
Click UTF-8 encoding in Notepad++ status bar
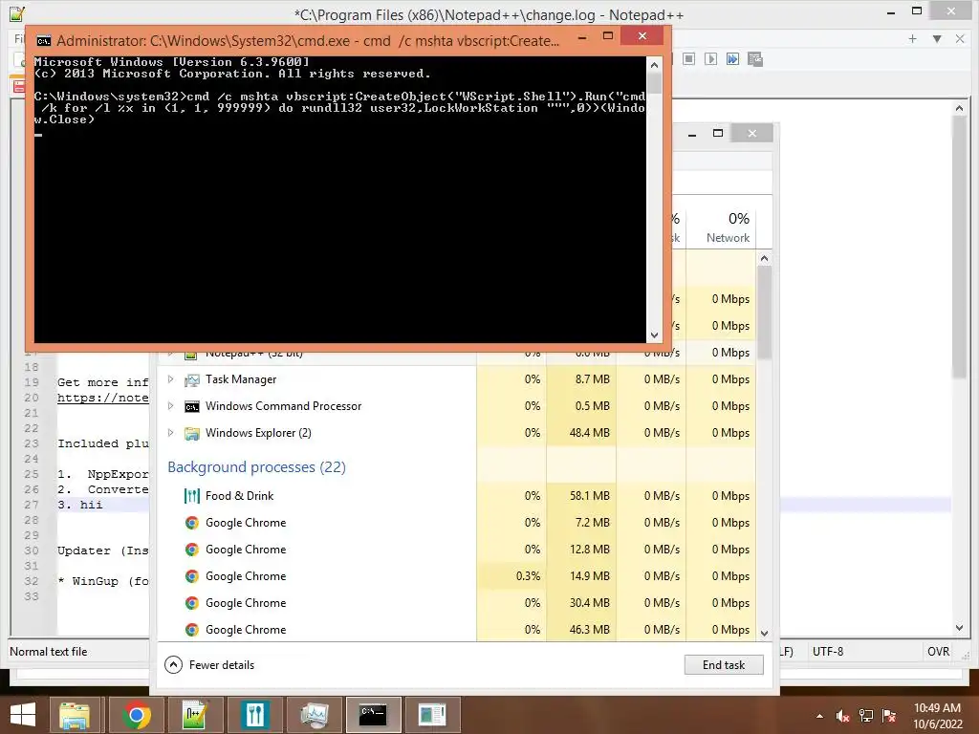coord(827,651)
